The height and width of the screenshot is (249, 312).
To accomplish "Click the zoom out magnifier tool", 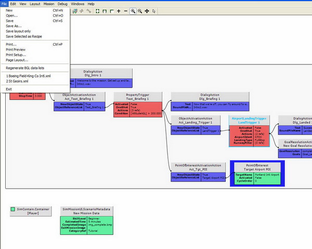I will tap(141, 11).
